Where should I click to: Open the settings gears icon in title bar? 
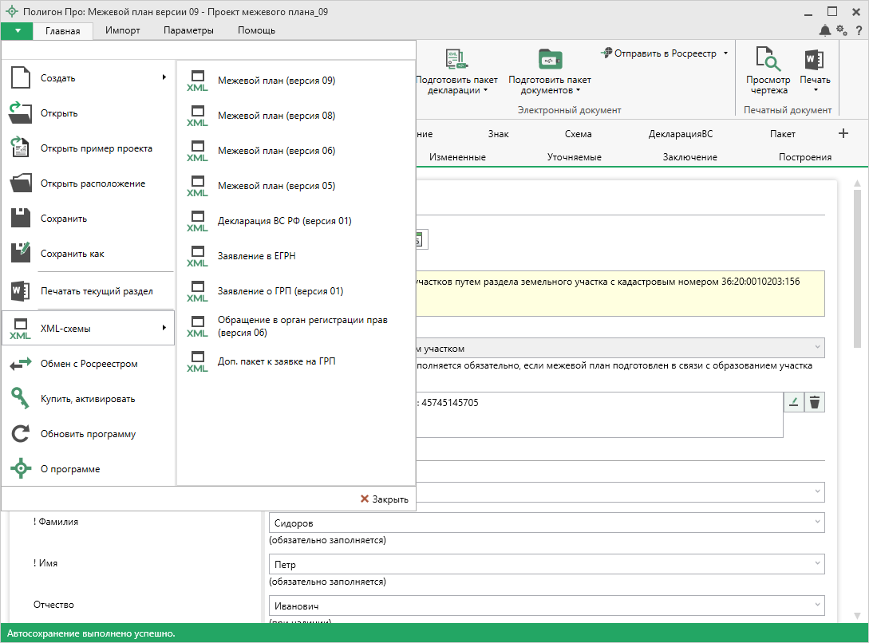(x=842, y=30)
